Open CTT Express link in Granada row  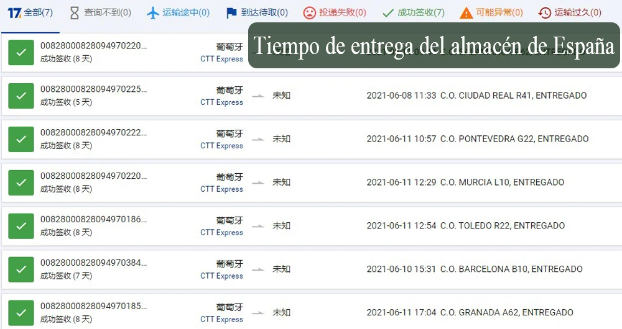222,319
